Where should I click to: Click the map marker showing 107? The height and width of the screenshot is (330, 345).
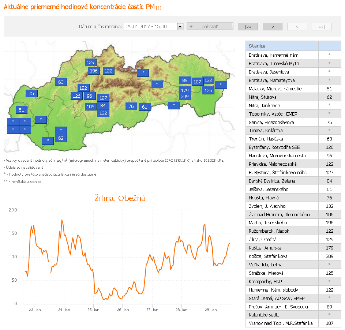tap(197, 82)
